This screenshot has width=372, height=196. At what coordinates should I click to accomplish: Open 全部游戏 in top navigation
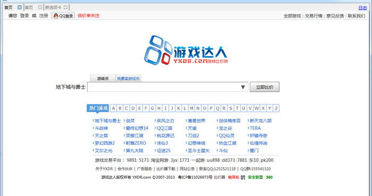point(292,16)
